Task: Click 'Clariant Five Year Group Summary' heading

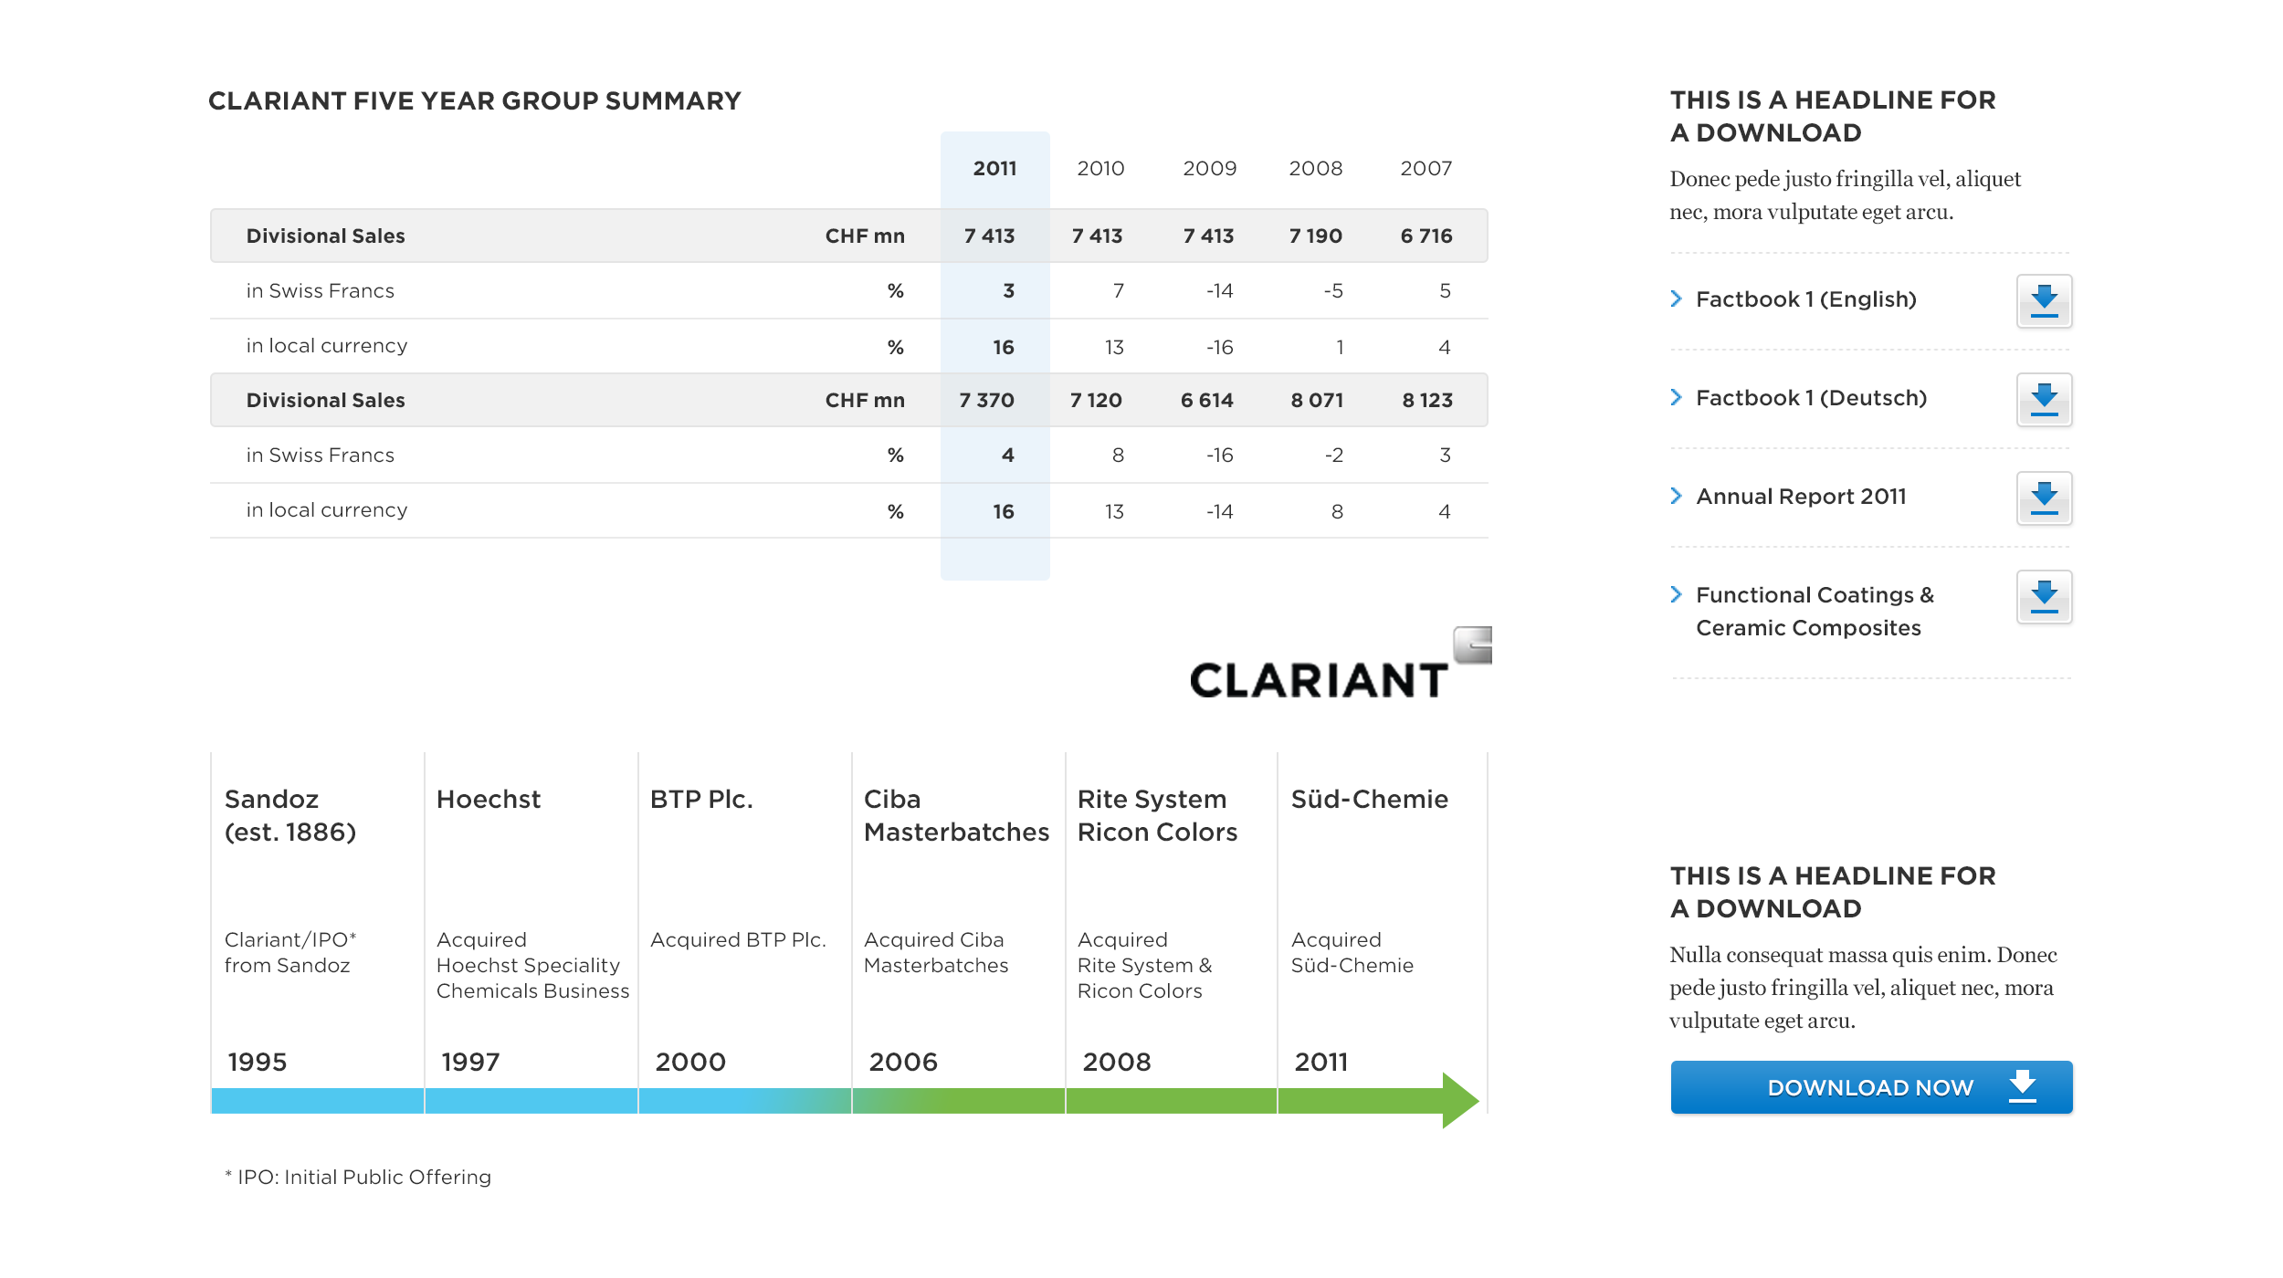Action: [474, 100]
